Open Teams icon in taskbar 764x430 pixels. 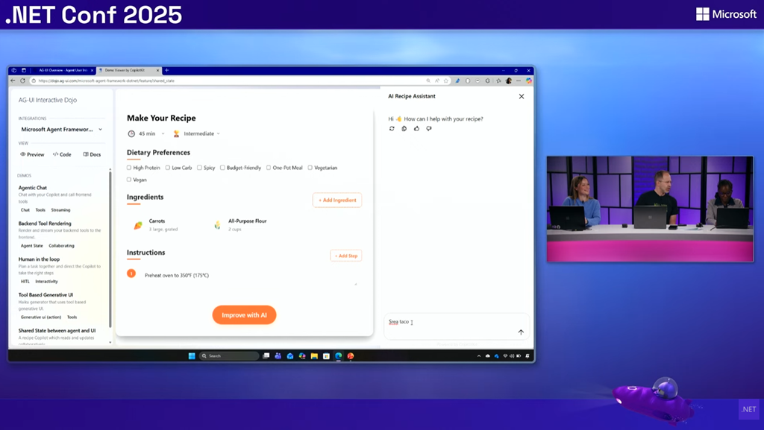click(x=278, y=356)
